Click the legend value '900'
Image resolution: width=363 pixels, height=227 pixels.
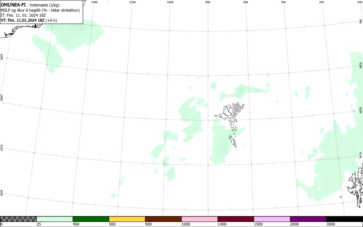tap(148, 224)
